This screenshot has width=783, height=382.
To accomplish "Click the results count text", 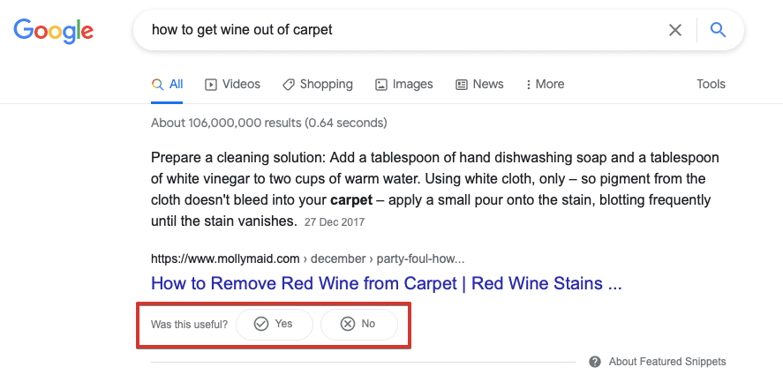I will click(268, 123).
